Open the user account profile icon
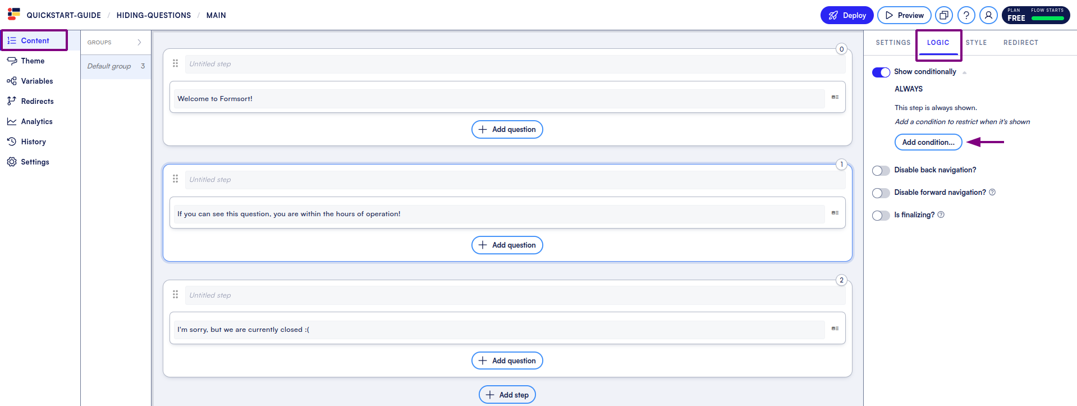The height and width of the screenshot is (406, 1077). pos(988,15)
